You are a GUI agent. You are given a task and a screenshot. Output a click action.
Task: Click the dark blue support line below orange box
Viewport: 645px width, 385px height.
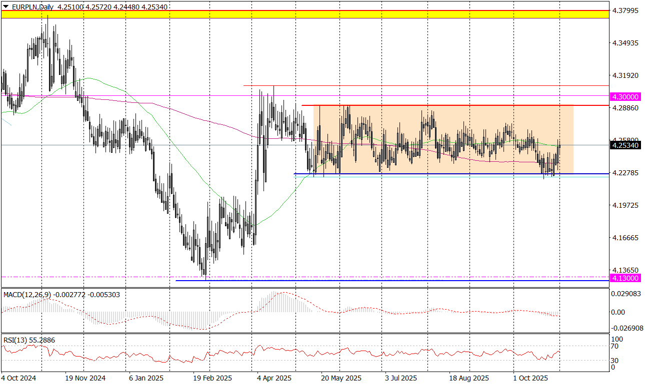point(450,174)
